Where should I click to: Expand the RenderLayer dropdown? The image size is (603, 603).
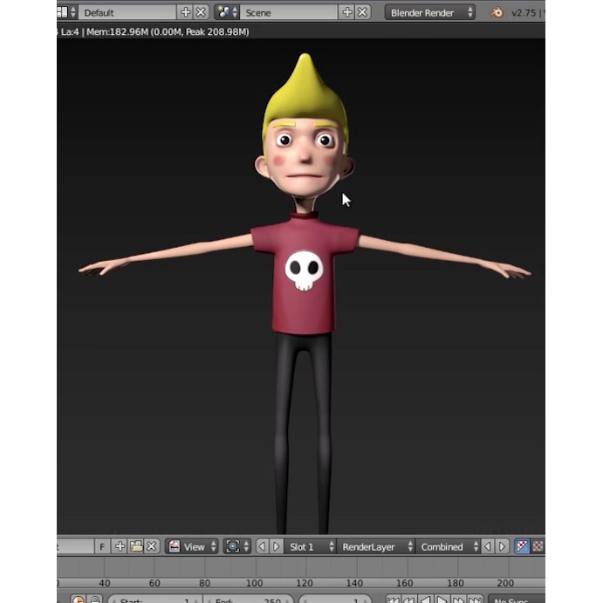click(377, 546)
